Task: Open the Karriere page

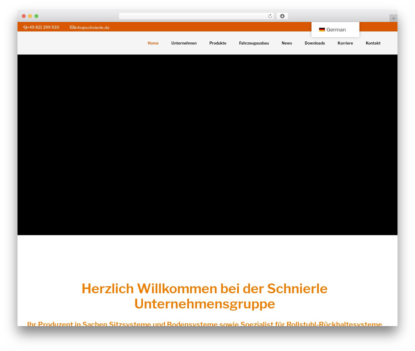Action: pyautogui.click(x=345, y=43)
